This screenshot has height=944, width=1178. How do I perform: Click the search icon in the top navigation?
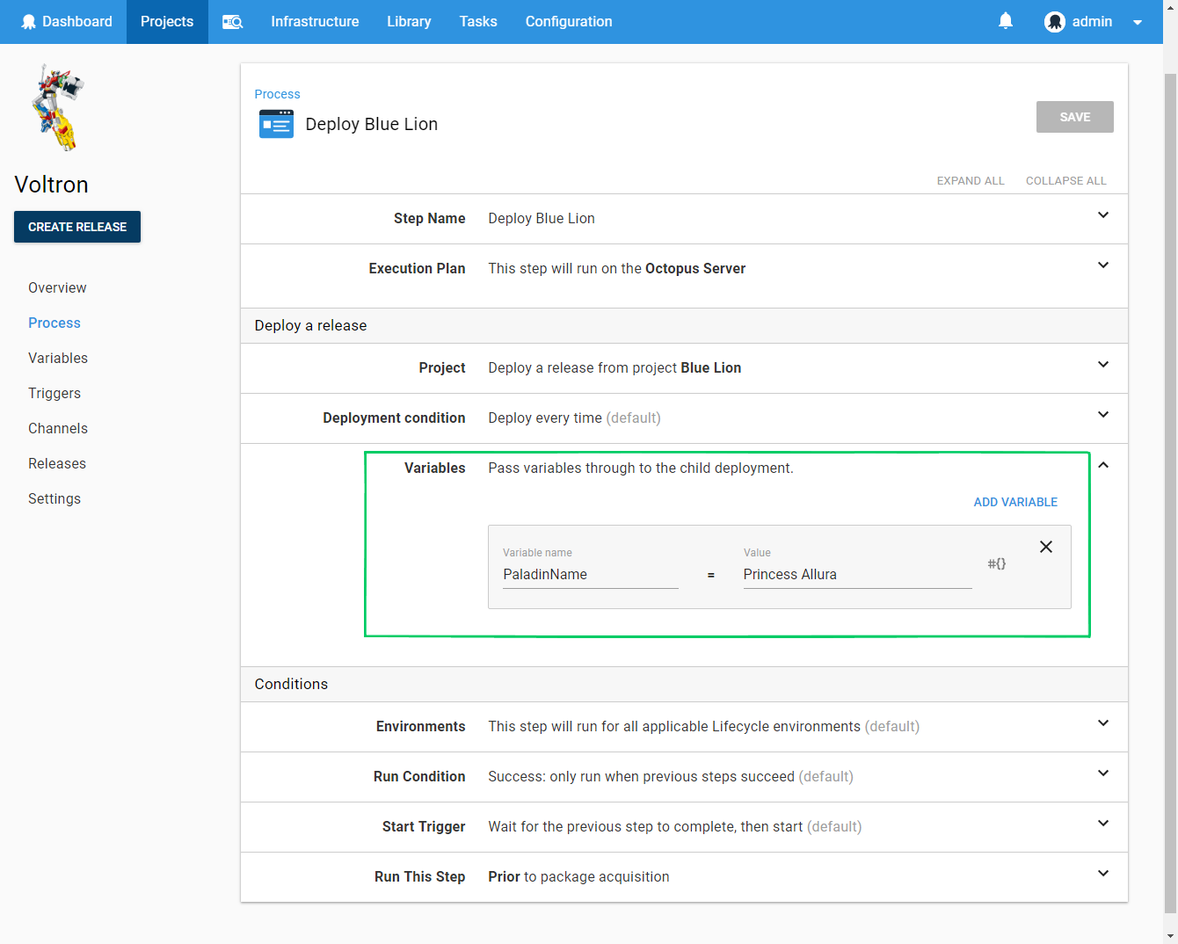pyautogui.click(x=232, y=21)
